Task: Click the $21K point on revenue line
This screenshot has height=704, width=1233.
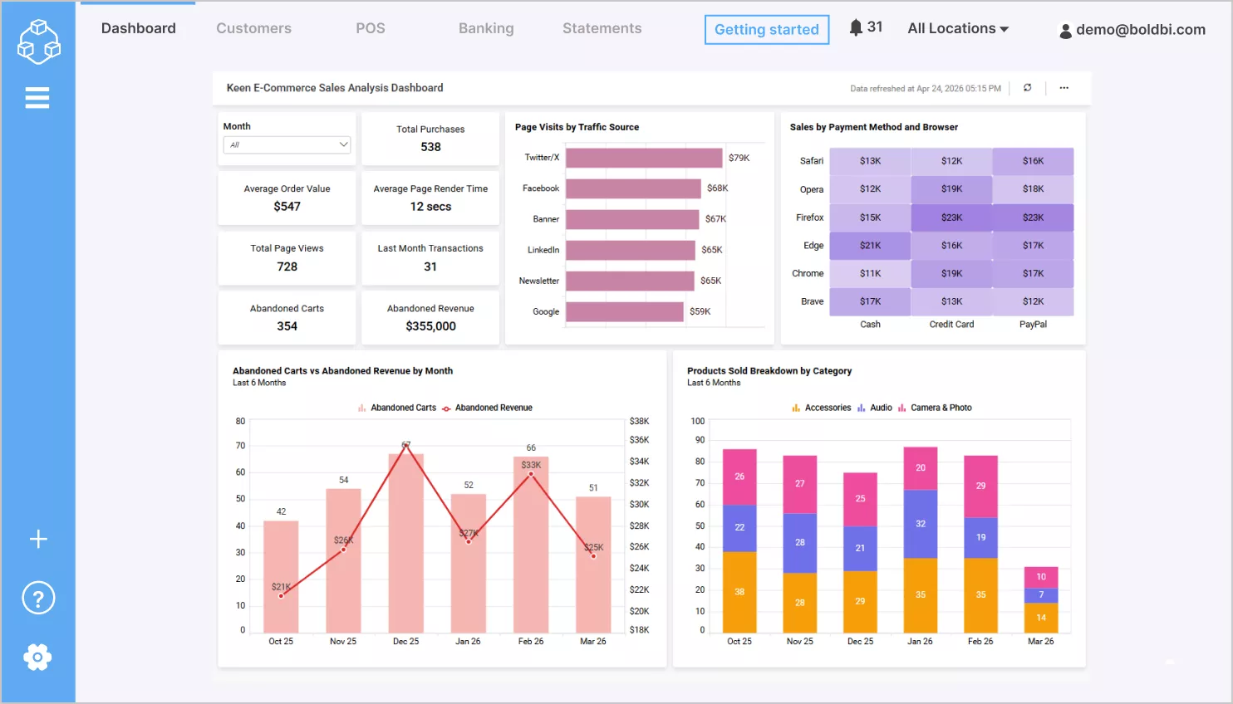Action: tap(281, 596)
